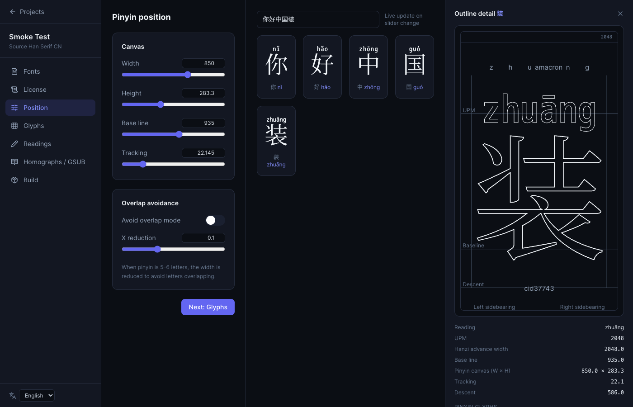Adjust the canvas Width slider
Viewport: 633px width, 407px height.
173,75
